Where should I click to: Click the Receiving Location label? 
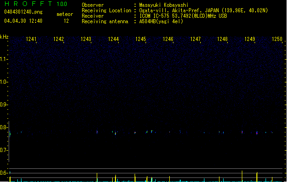[106, 10]
